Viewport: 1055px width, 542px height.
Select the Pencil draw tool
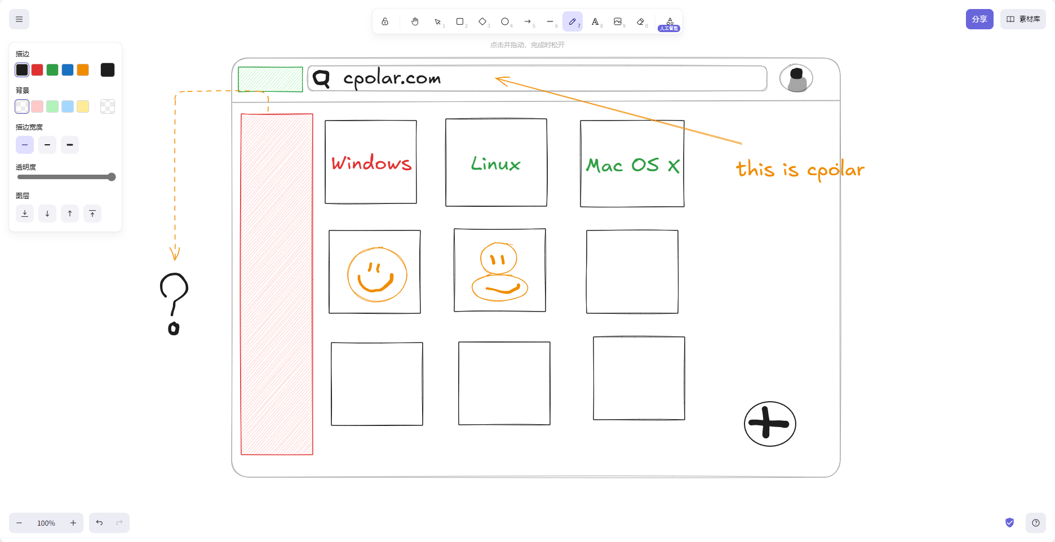coord(573,21)
